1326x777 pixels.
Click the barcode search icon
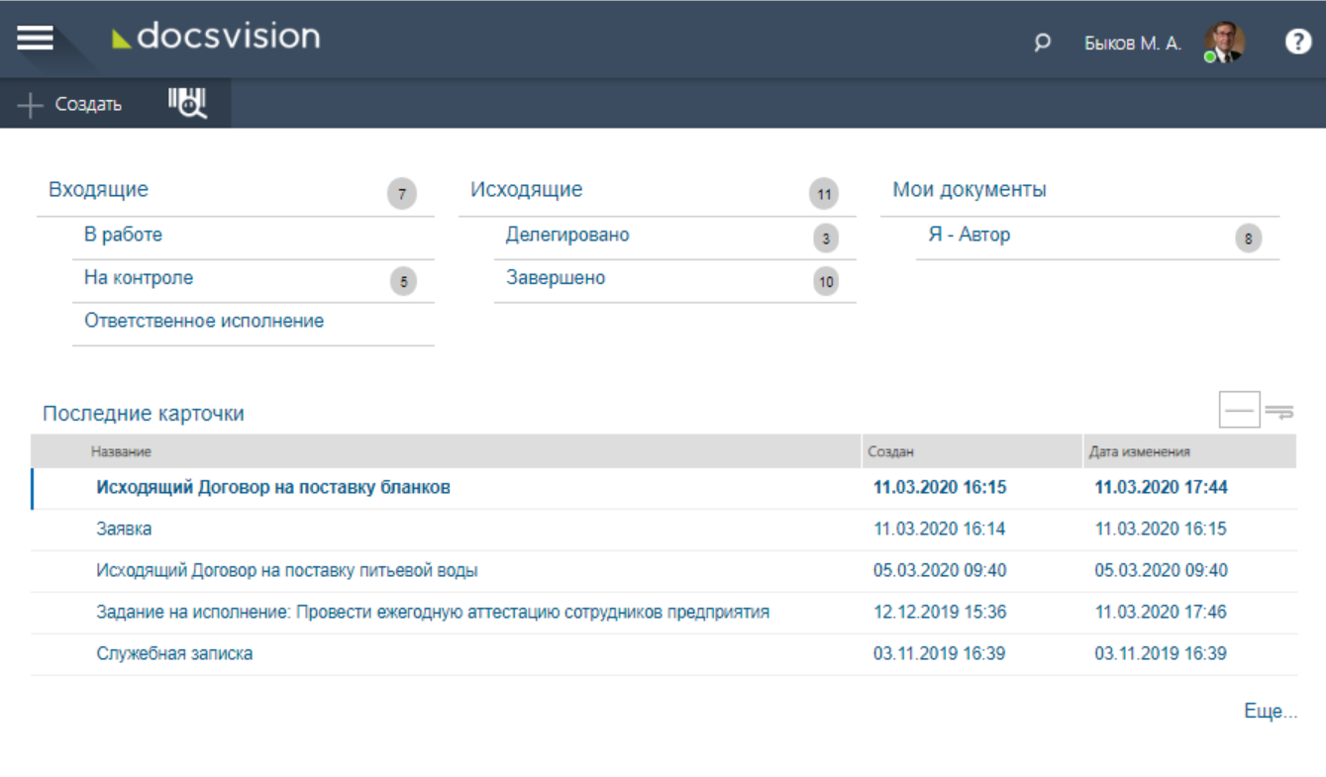[186, 103]
